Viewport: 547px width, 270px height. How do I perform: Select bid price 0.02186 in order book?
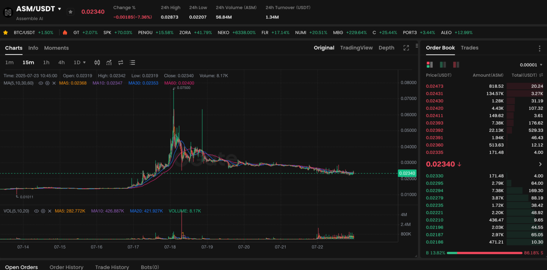435,242
